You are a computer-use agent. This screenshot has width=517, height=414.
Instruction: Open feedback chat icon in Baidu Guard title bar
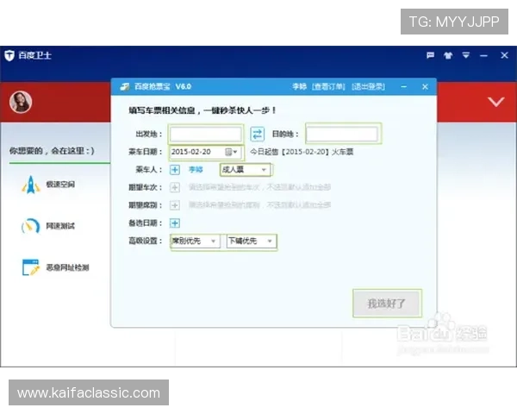(x=430, y=55)
